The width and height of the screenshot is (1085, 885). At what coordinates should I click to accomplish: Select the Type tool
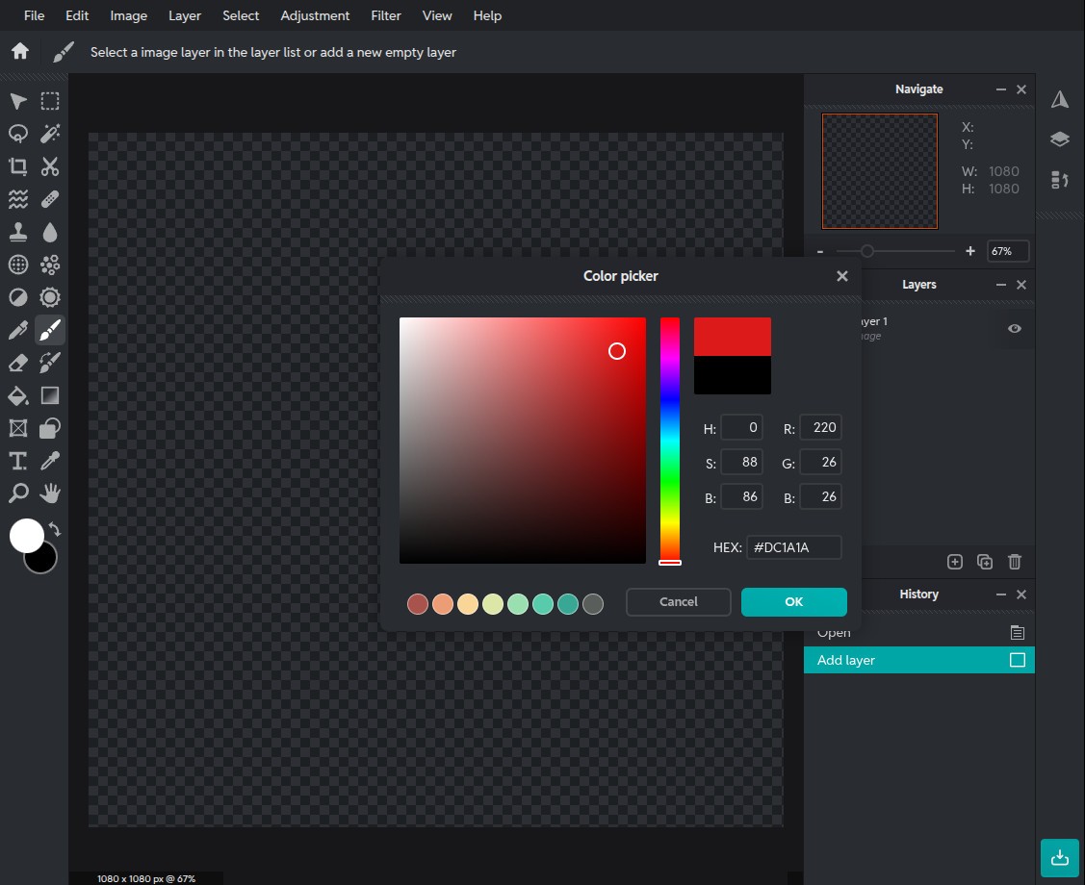click(x=16, y=461)
